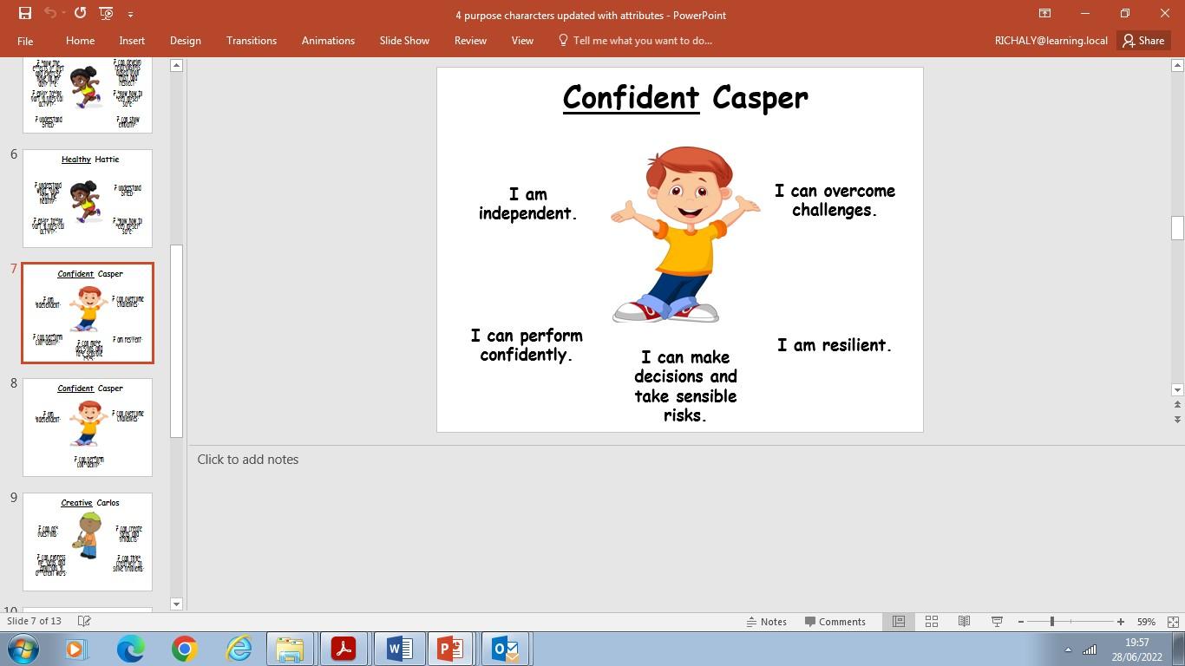1185x666 pixels.
Task: Select slide 5 thumbnail at top of panel
Action: pyautogui.click(x=88, y=95)
